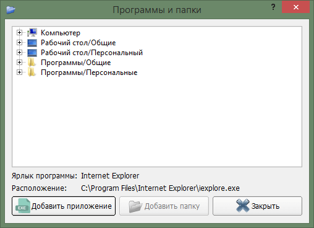The height and width of the screenshot is (228, 314).
Task: Expand the Компьютер tree node
Action: point(19,32)
